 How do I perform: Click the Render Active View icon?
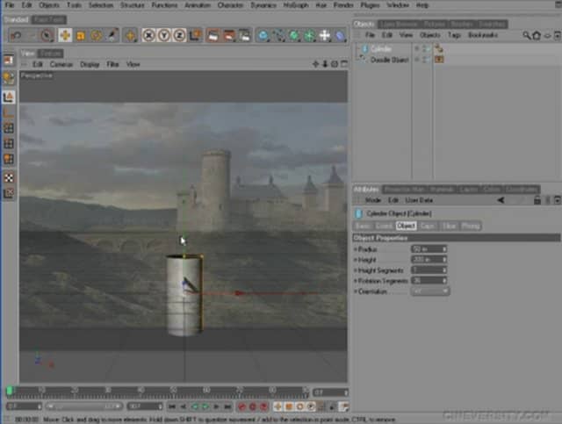(x=213, y=35)
